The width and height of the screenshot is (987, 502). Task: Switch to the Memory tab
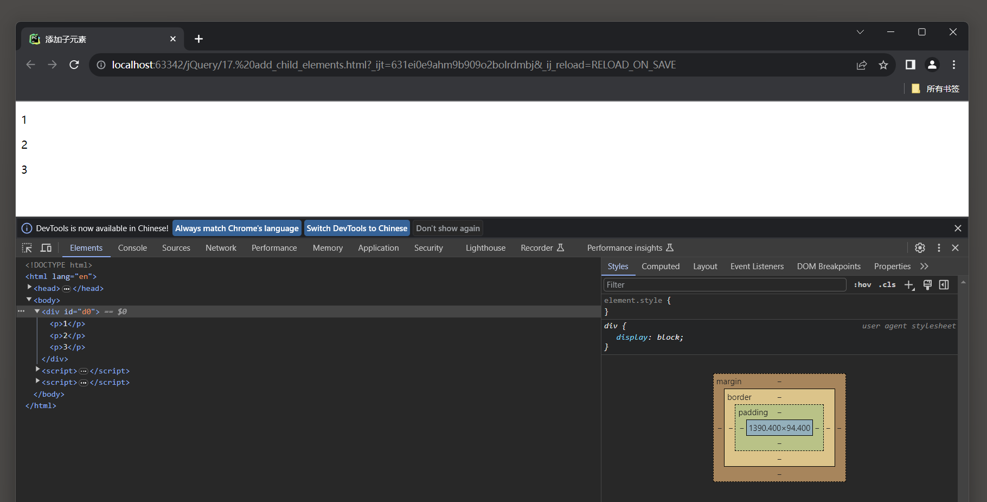(x=328, y=248)
